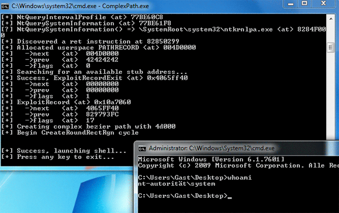The image size is (339, 213).
Task: Click the 'whoami' command line in Administrator window
Action: 195,177
